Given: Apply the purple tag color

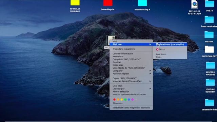Looking at the screenshot, I should (x=133, y=99).
